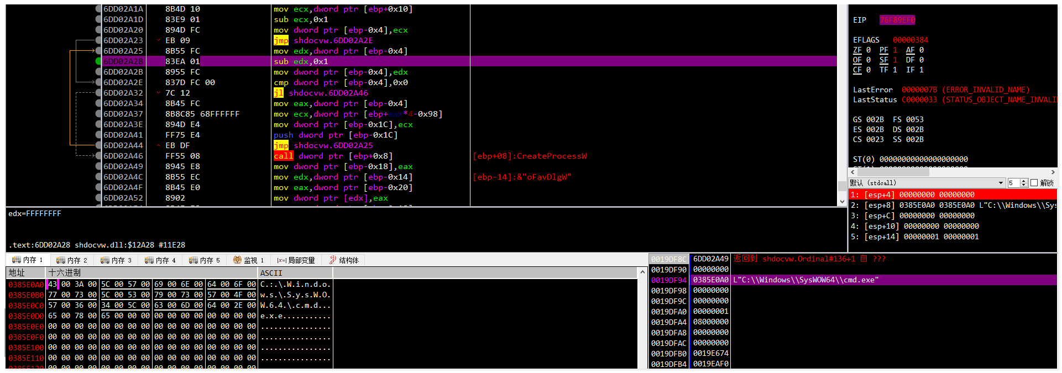Click the red jump-up marker at 6DD02A44

(x=159, y=145)
